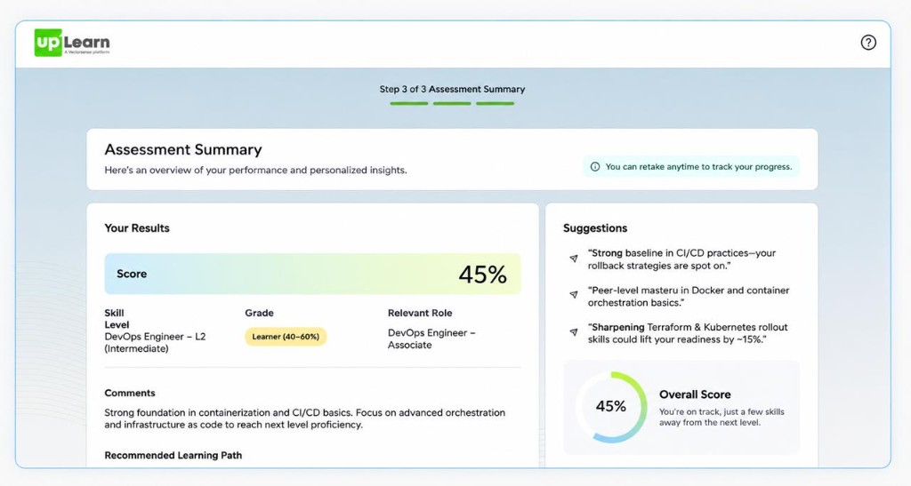This screenshot has height=486, width=911.
Task: Click the Recommended Learning Path heading
Action: point(173,456)
